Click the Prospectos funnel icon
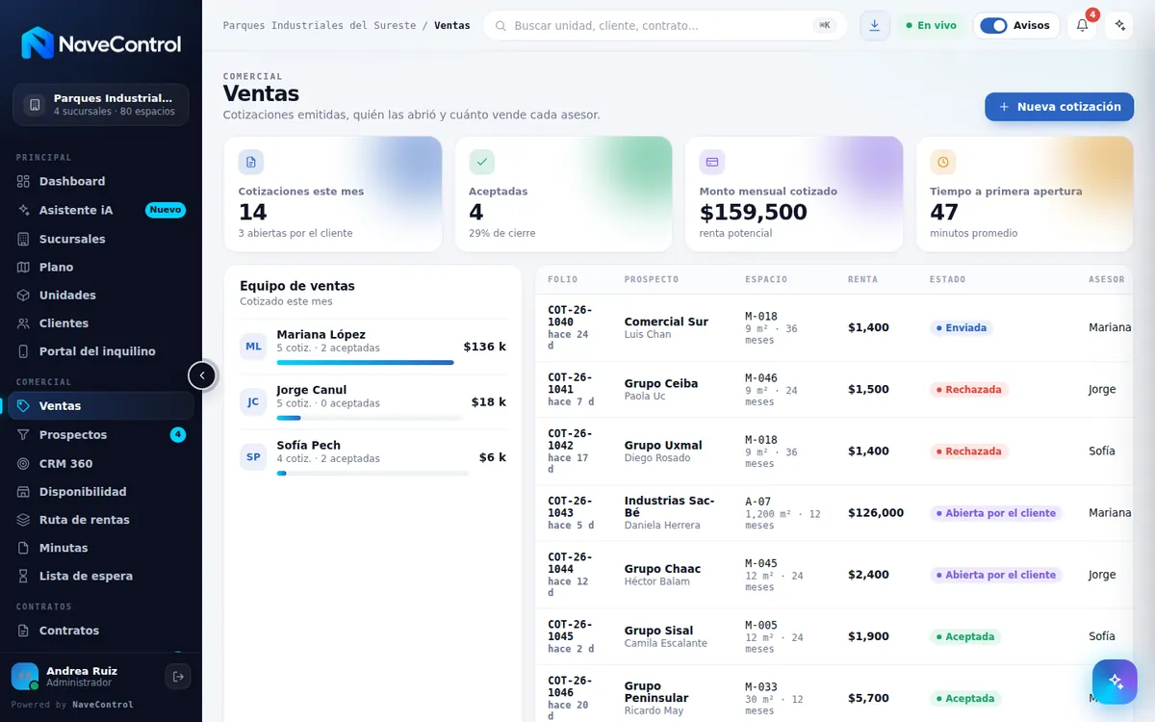1155x722 pixels. tap(24, 435)
